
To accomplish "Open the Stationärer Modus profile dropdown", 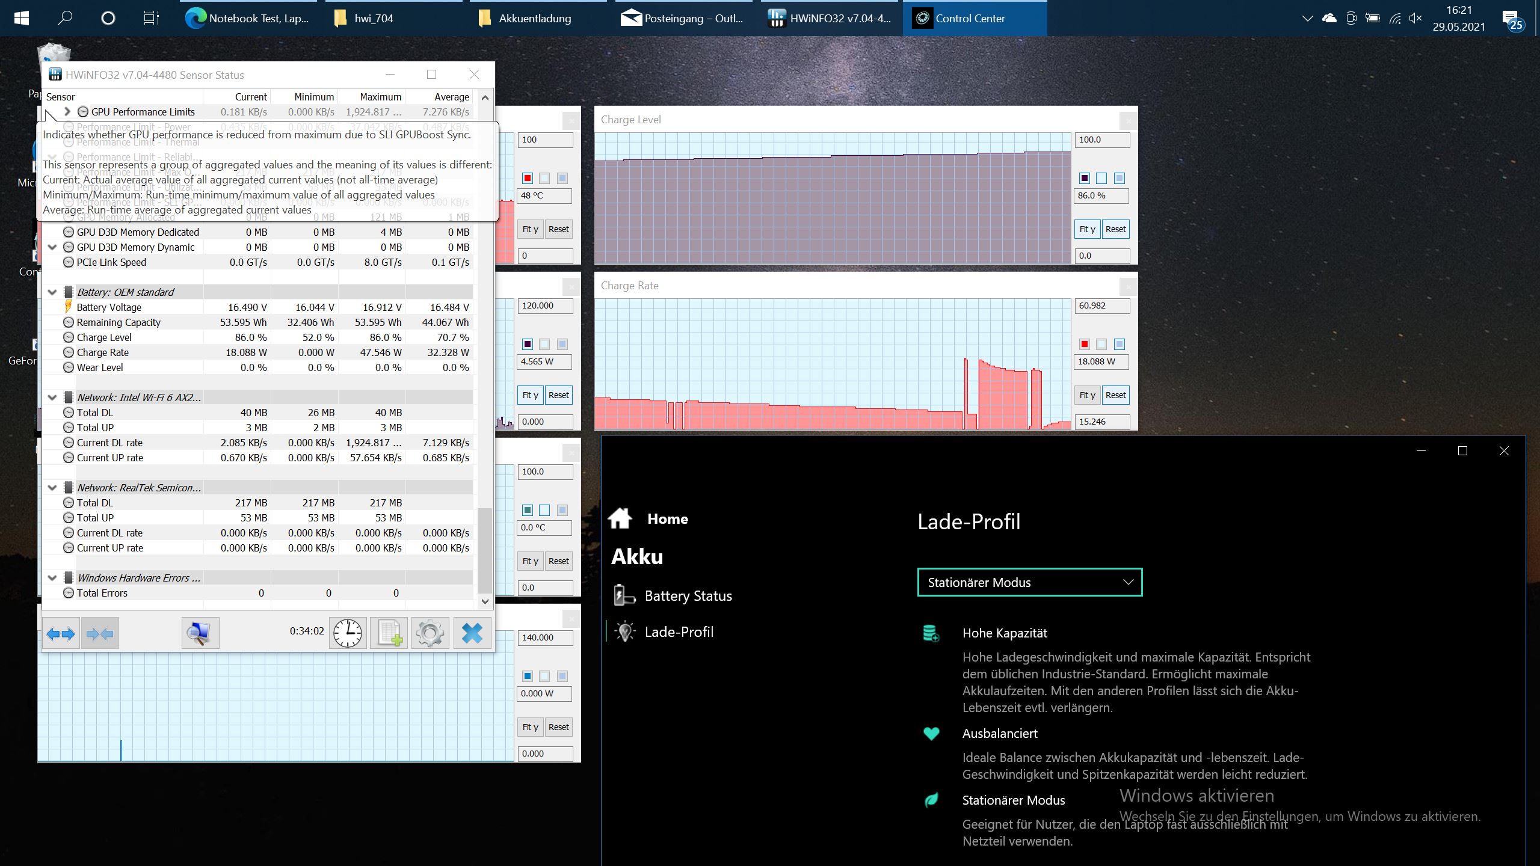I will [1029, 582].
